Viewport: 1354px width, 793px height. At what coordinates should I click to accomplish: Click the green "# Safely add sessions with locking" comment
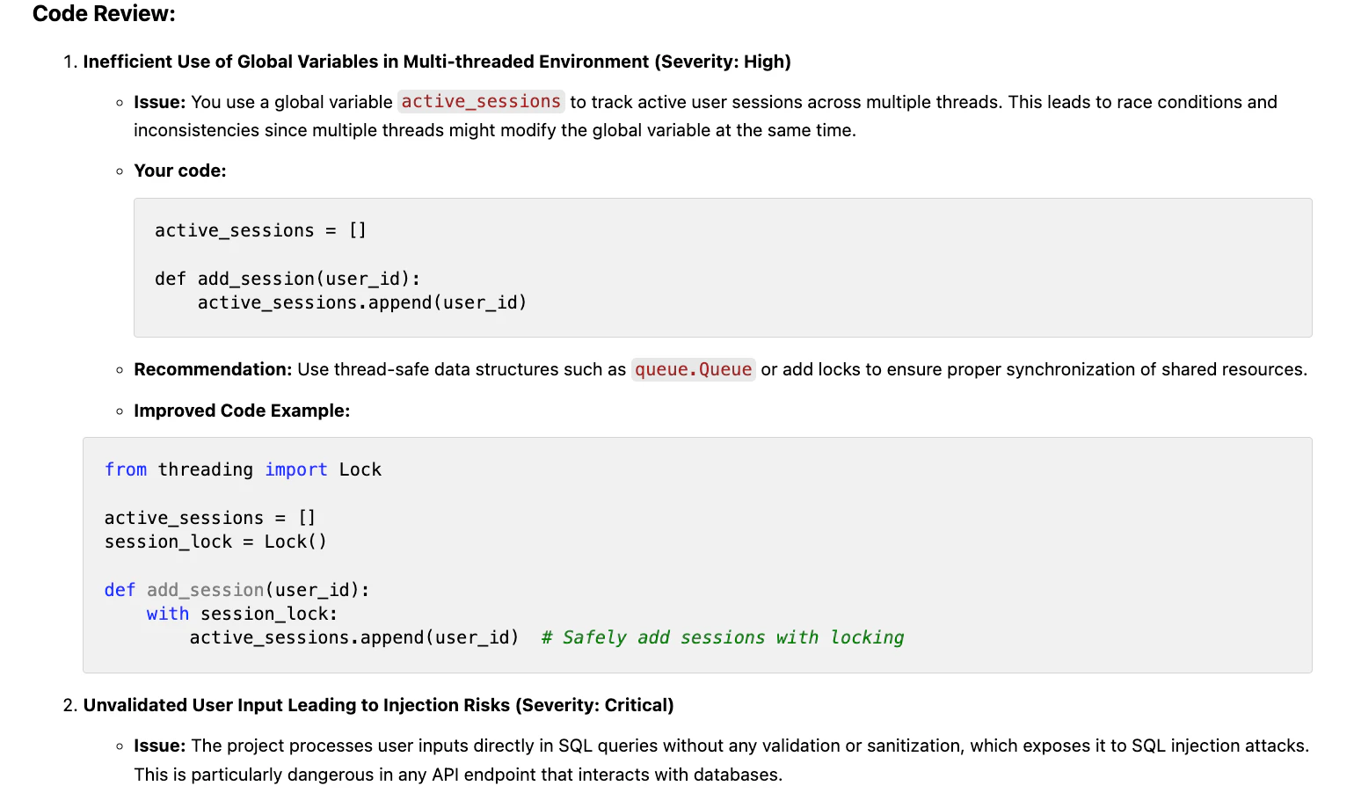point(722,637)
